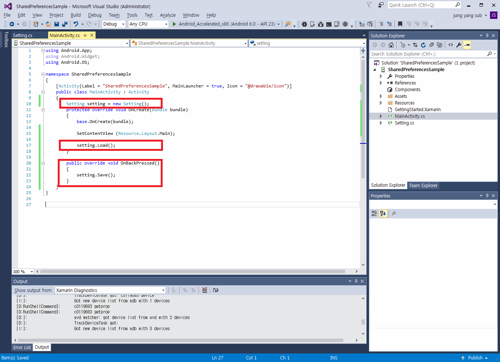Clear all output with the Clear All icon
This screenshot has height=362, width=500.
[x=205, y=290]
